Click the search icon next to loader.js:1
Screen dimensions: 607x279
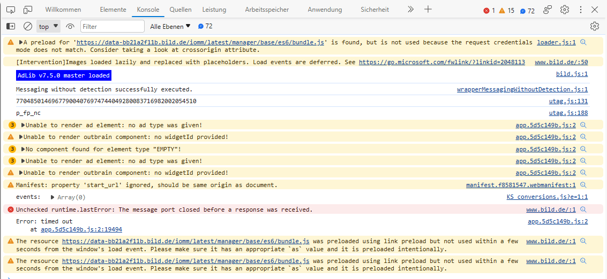583,42
